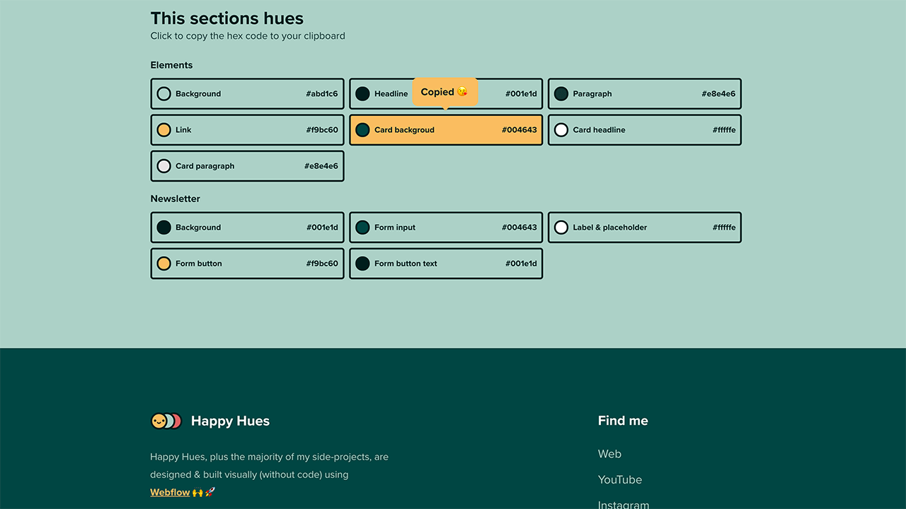Viewport: 906px width, 509px height.
Task: Click the Label & placeholder tile
Action: pos(644,228)
